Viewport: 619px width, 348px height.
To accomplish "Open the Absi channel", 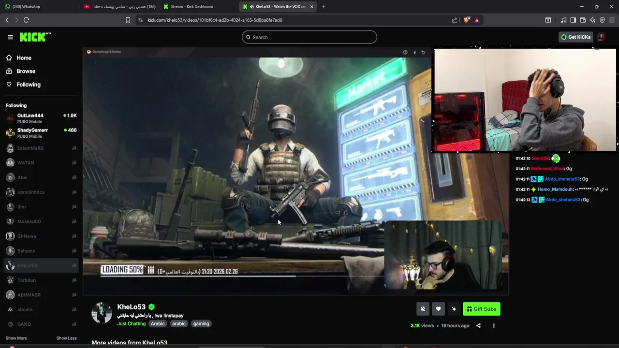I will click(41, 177).
